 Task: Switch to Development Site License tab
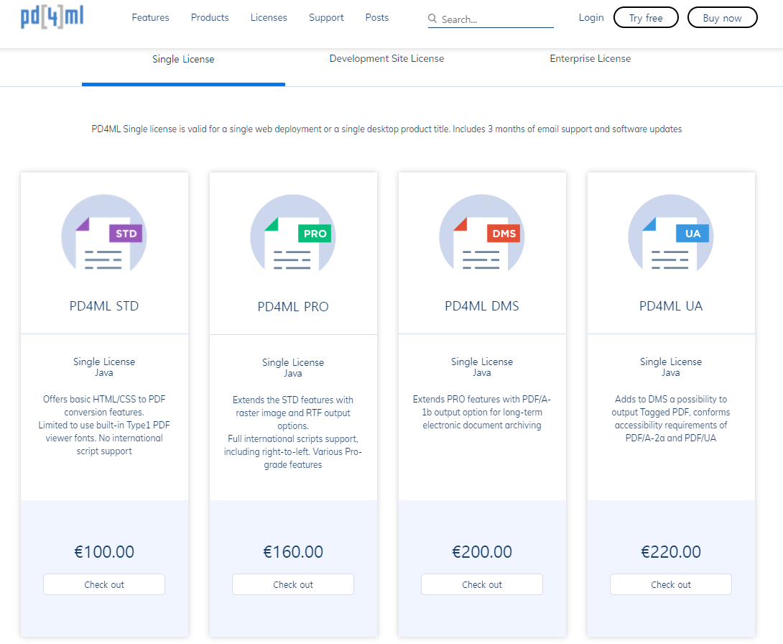pyautogui.click(x=386, y=58)
